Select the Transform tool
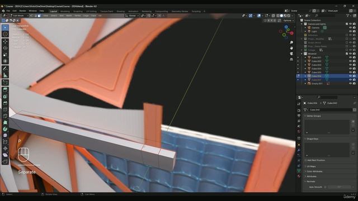Screen dimensions: 358x201 point(5,61)
